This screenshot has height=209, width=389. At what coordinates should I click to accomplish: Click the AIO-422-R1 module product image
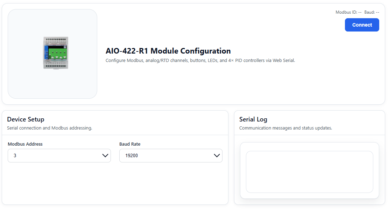(56, 53)
